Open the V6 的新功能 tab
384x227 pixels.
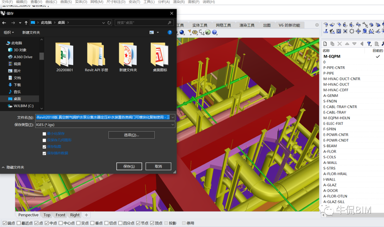pos(289,25)
